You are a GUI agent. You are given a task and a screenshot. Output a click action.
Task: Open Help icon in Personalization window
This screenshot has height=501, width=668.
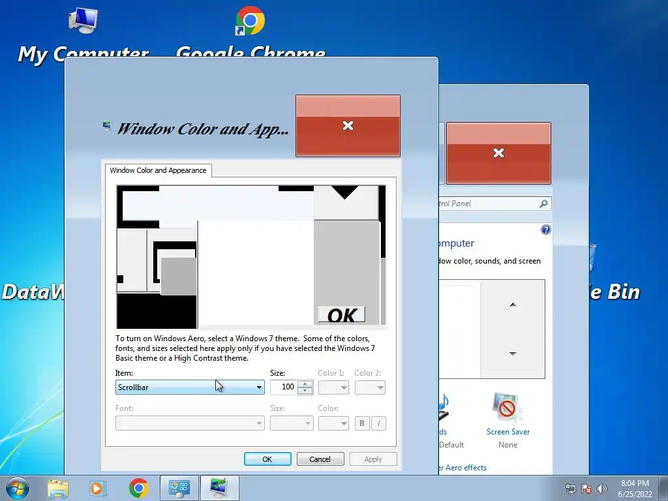coord(546,230)
